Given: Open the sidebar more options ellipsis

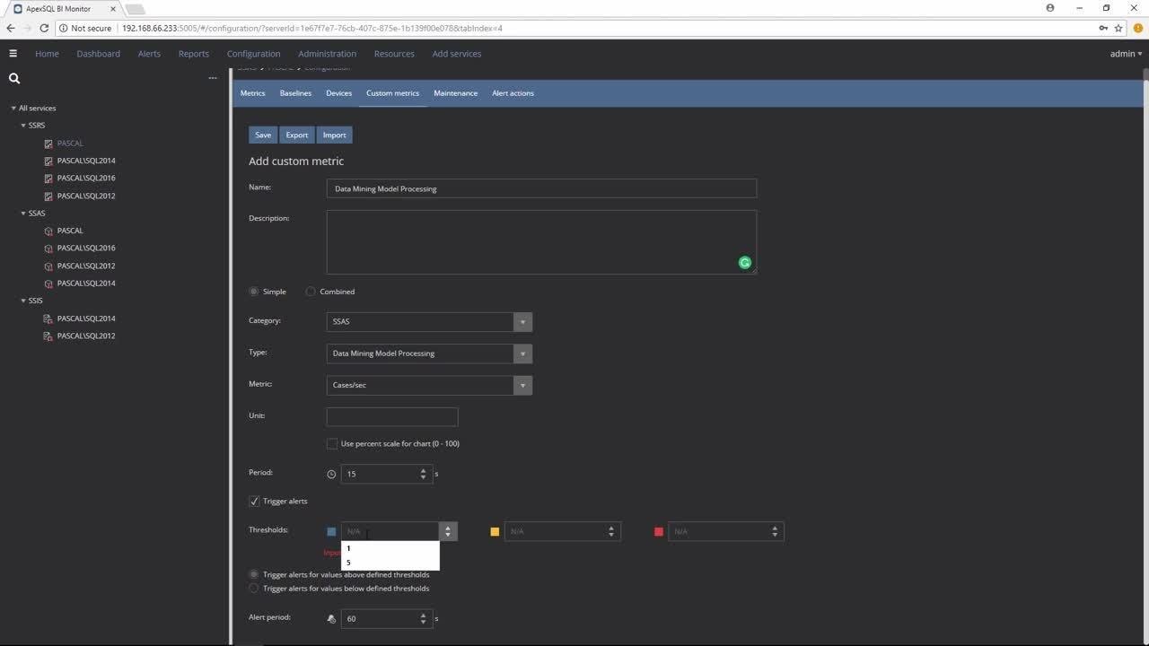Looking at the screenshot, I should 213,78.
